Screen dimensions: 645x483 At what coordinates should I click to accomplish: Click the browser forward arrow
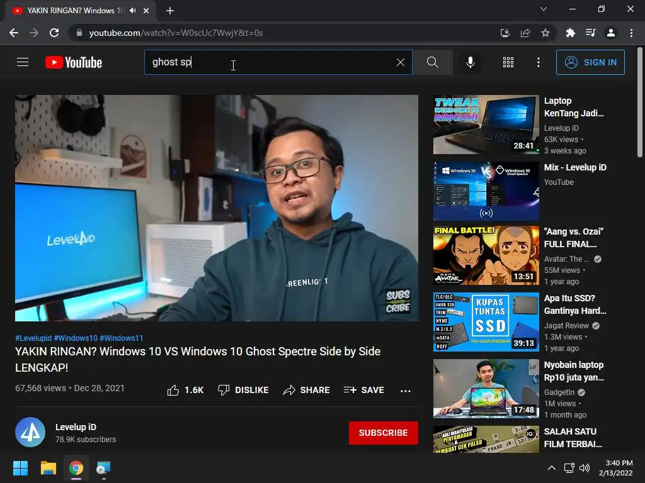coord(34,33)
